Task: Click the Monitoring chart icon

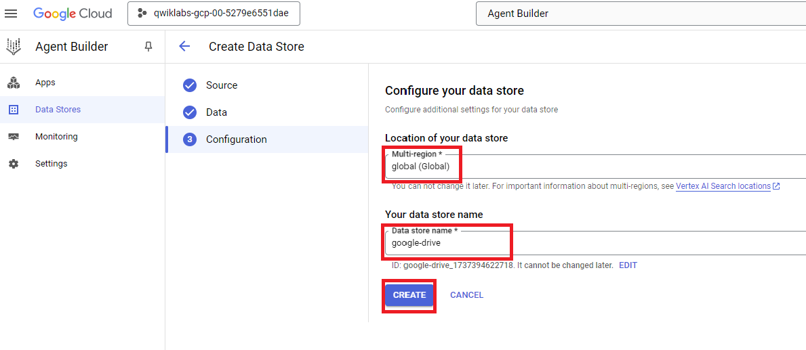Action: [x=14, y=137]
